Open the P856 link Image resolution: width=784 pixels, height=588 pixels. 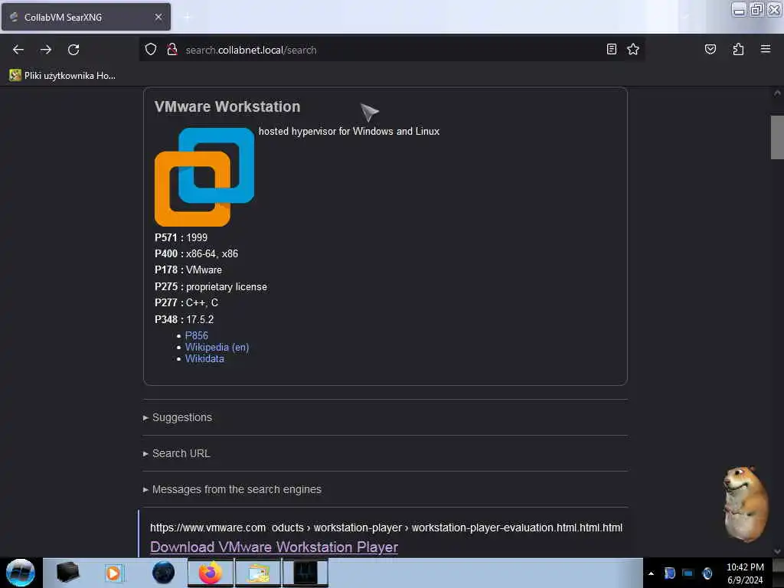(197, 335)
